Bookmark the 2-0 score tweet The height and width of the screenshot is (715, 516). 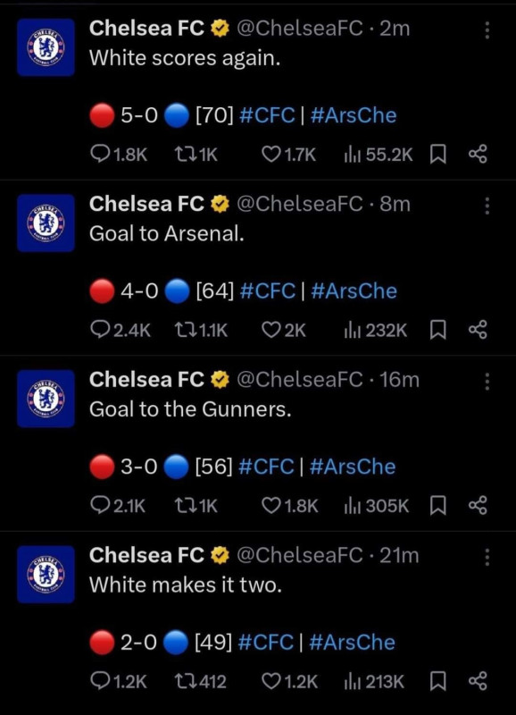click(x=437, y=681)
